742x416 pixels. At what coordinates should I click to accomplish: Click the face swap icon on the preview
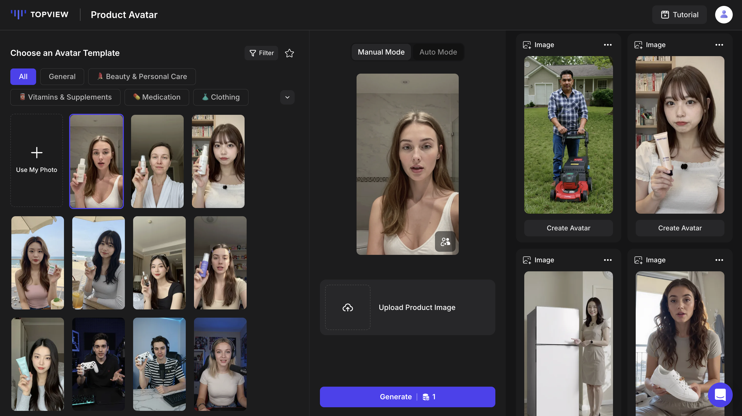tap(445, 242)
